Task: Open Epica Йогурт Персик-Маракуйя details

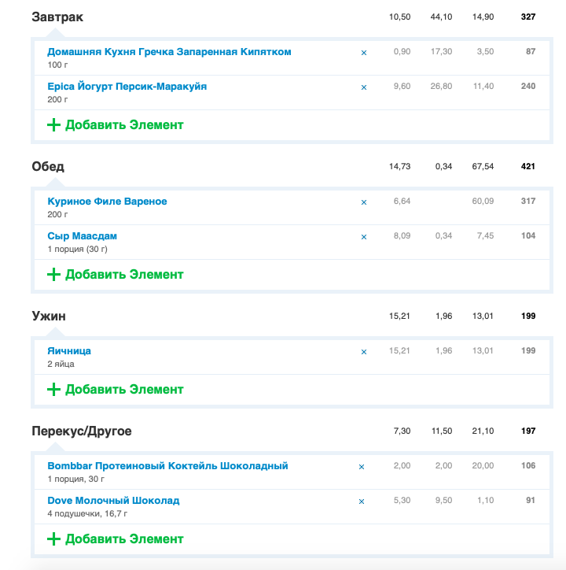Action: [x=127, y=87]
